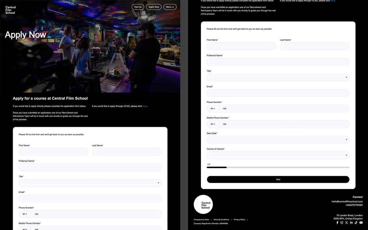This screenshot has width=368, height=230.
Task: Focus the Preferred Name field, right form
Action: tap(278, 62)
